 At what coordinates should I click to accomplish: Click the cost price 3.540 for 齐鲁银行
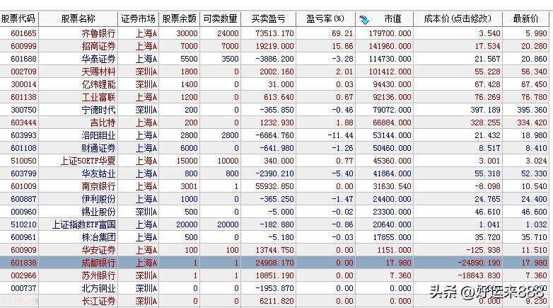pyautogui.click(x=489, y=33)
